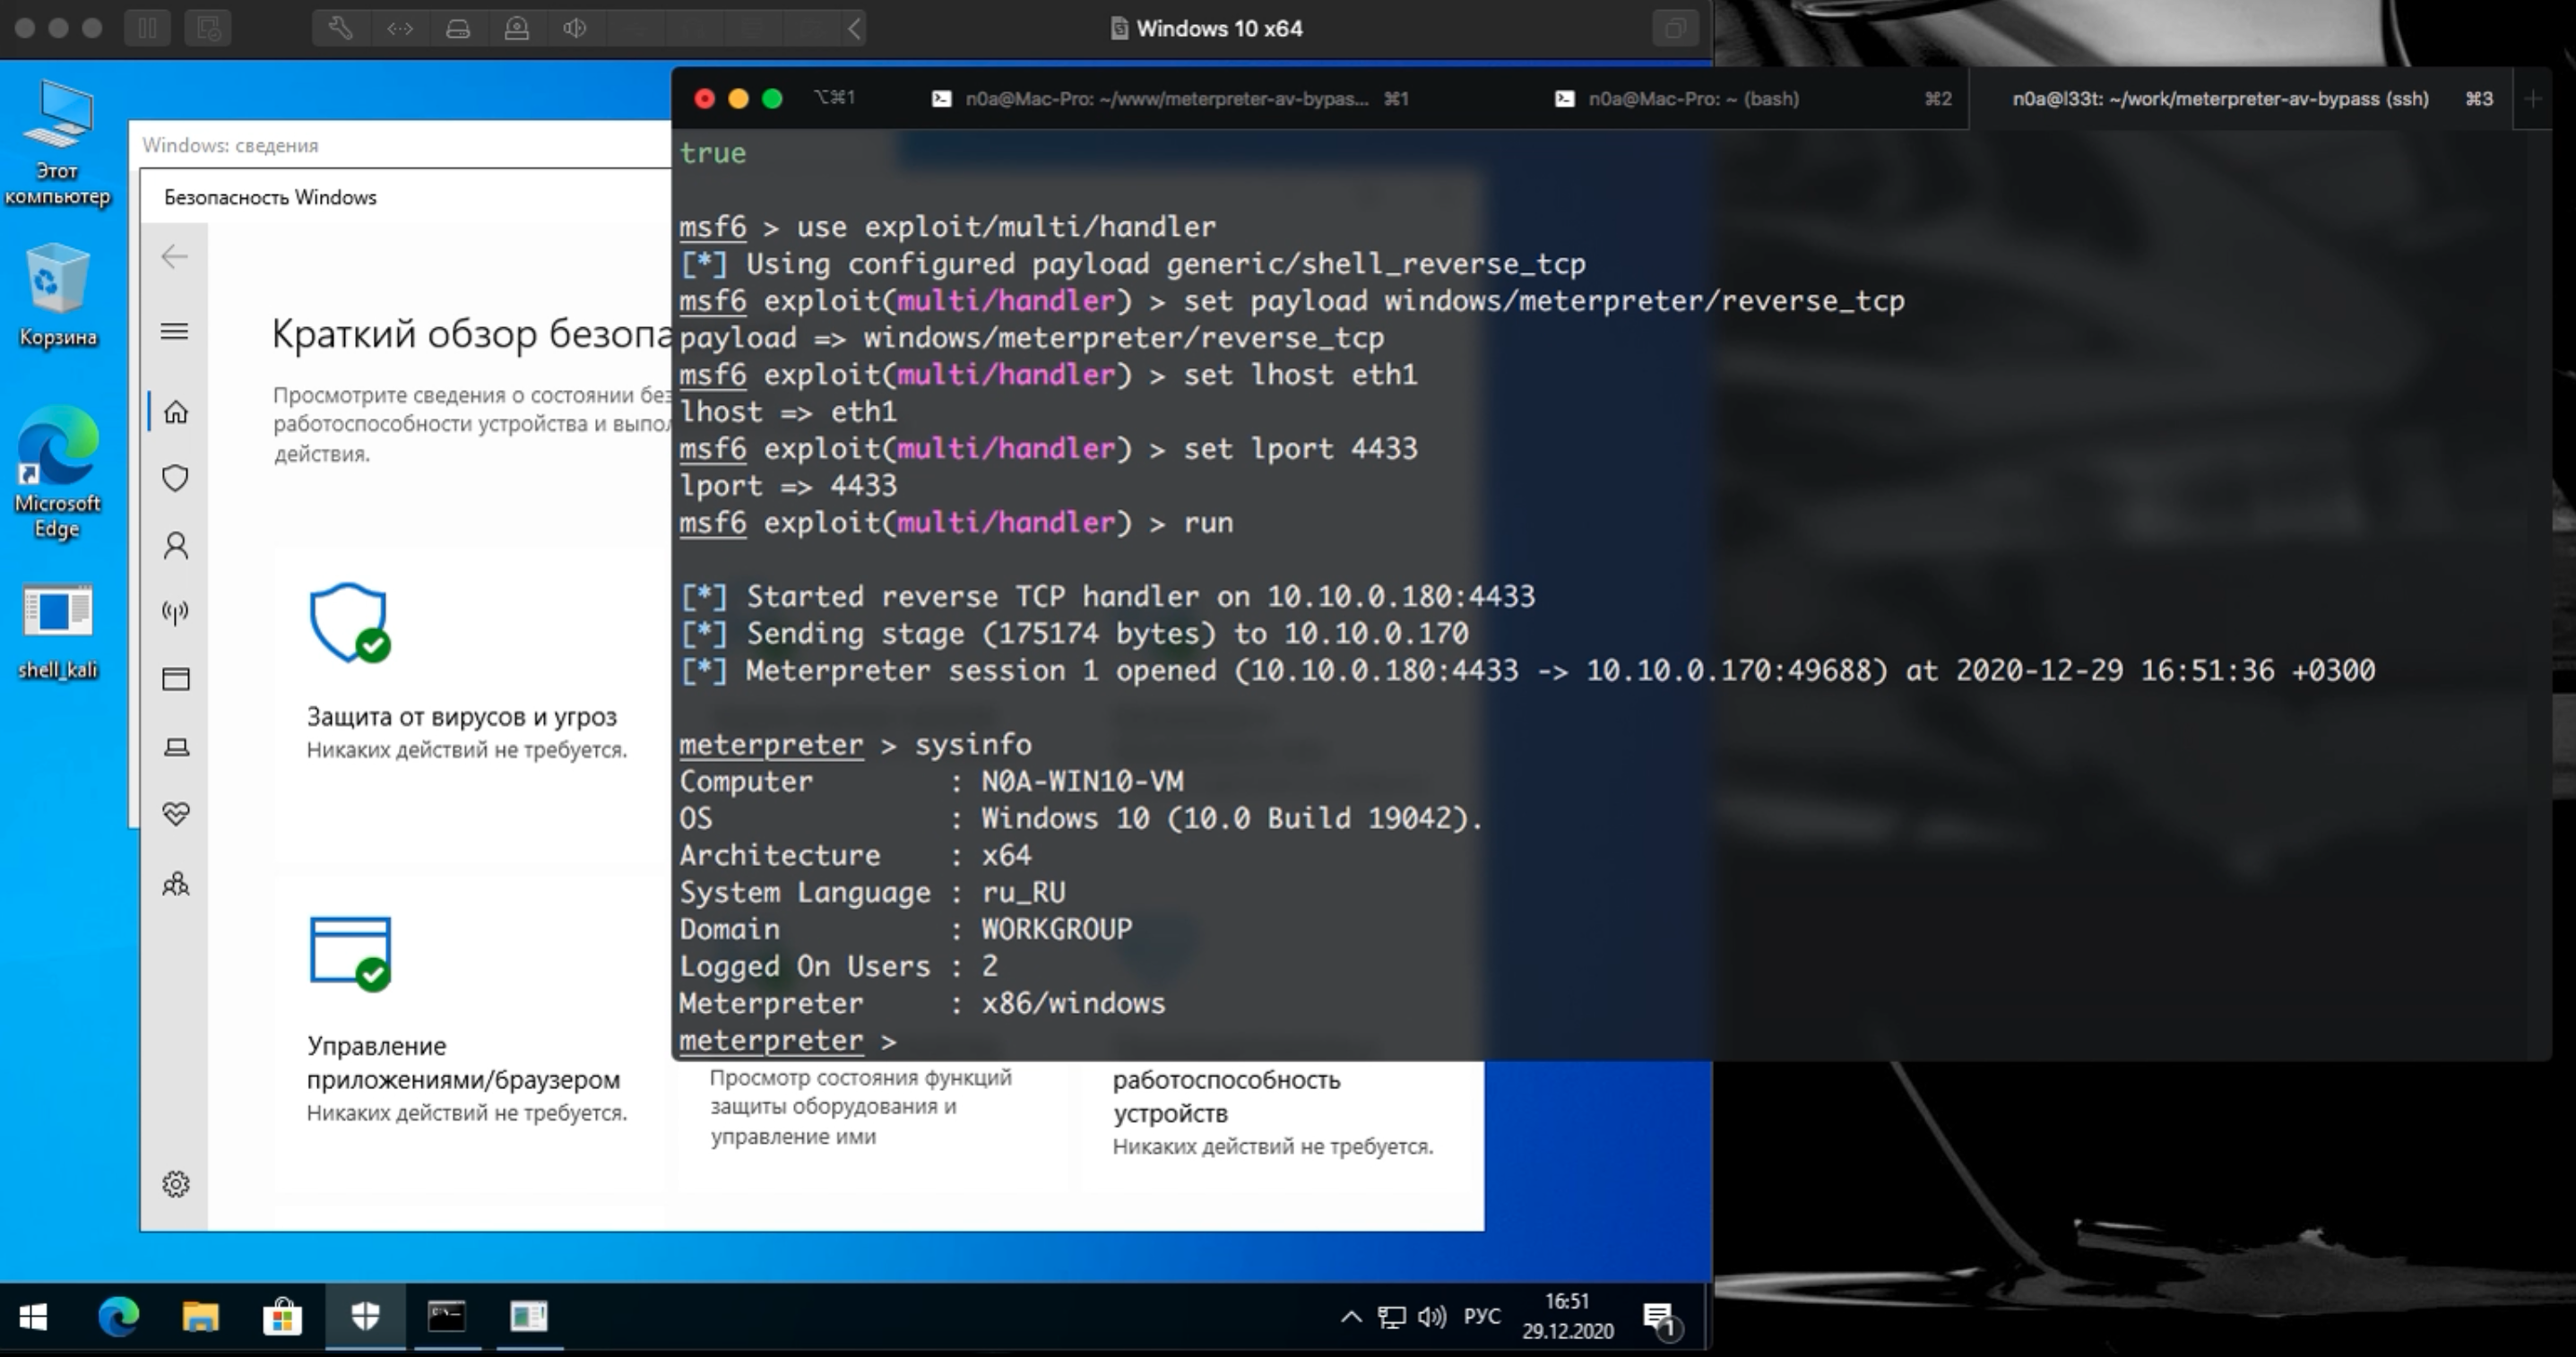Open Device performance & health heart icon

tap(175, 814)
